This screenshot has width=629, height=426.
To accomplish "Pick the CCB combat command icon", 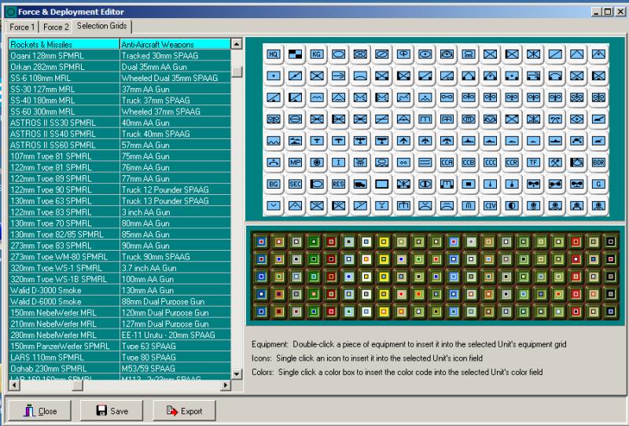I will [468, 163].
